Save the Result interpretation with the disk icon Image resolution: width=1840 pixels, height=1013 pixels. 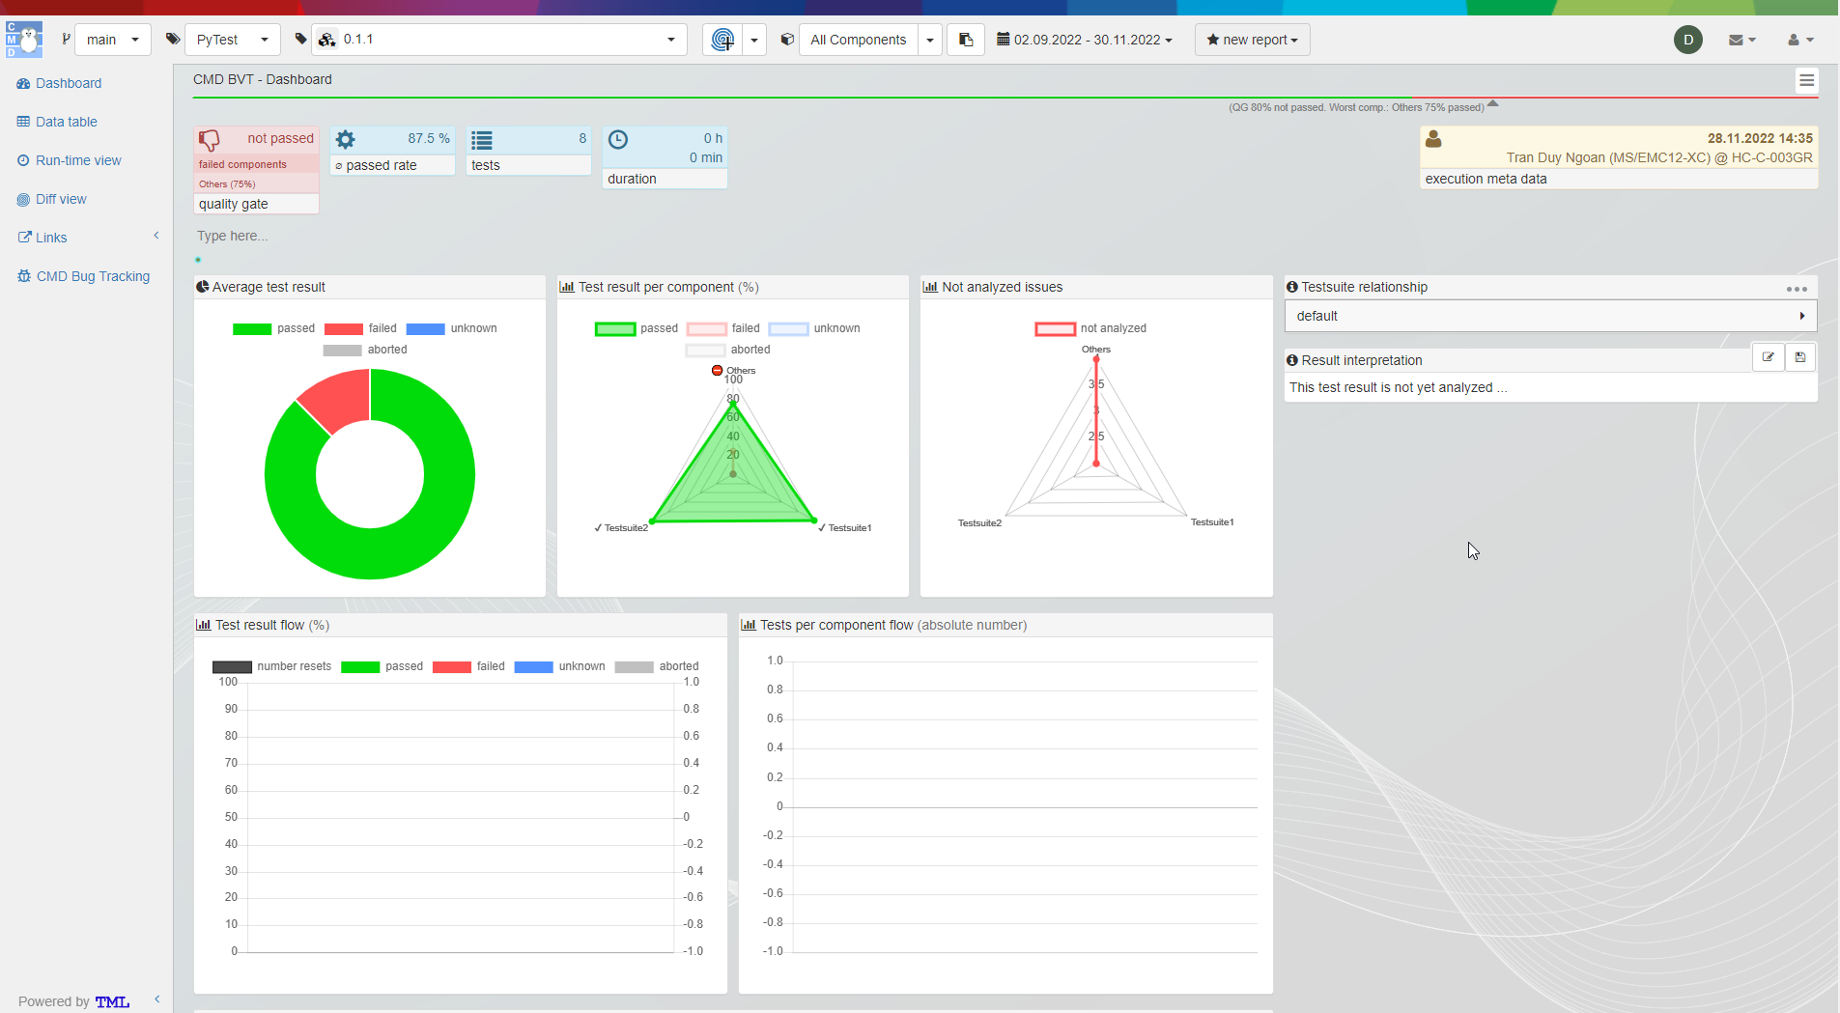click(1800, 357)
